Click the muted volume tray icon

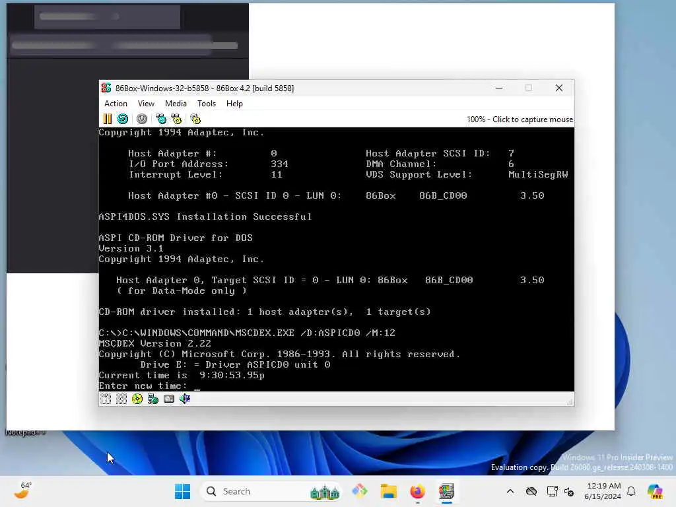[x=569, y=491]
